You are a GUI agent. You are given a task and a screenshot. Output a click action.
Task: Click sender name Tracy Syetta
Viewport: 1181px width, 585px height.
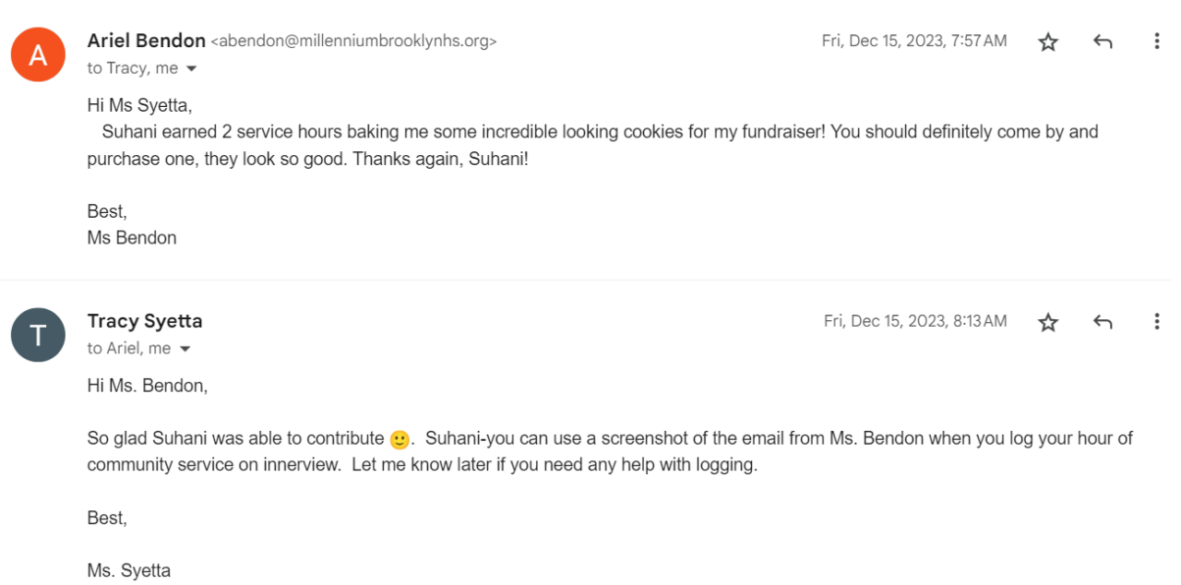pyautogui.click(x=145, y=321)
